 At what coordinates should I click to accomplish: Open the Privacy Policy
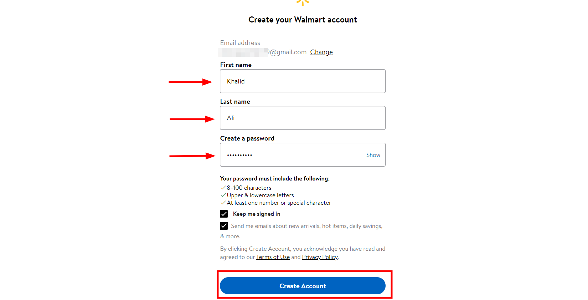(319, 257)
